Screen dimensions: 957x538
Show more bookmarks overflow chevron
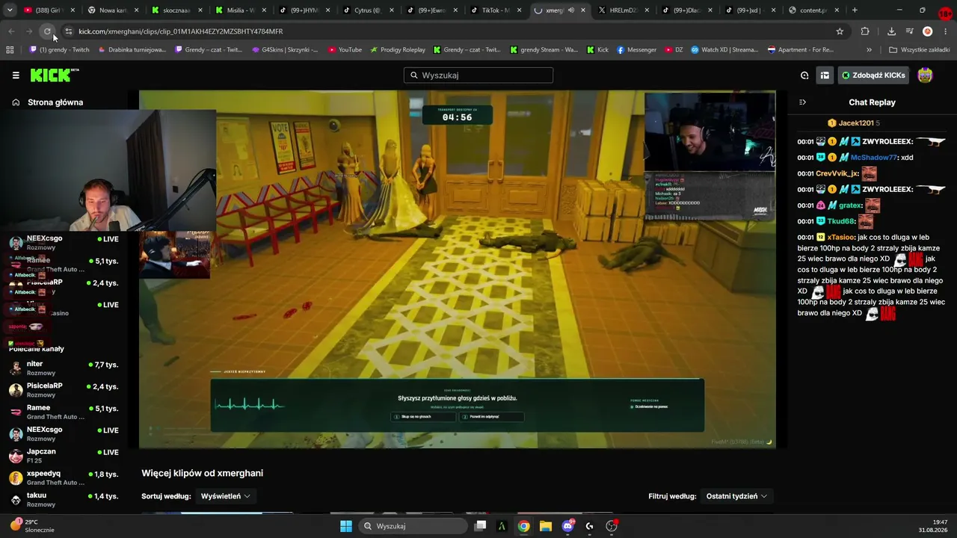869,50
